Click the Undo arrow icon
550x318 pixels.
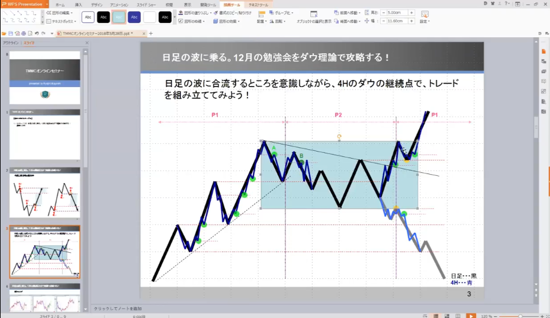[x=37, y=33]
